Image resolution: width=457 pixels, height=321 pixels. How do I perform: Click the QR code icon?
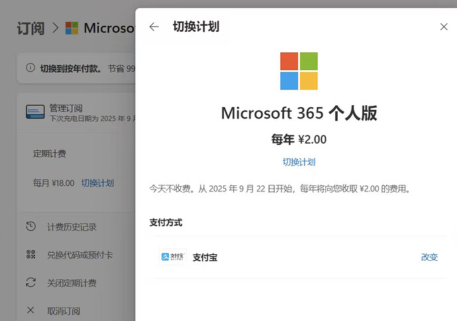pyautogui.click(x=30, y=255)
